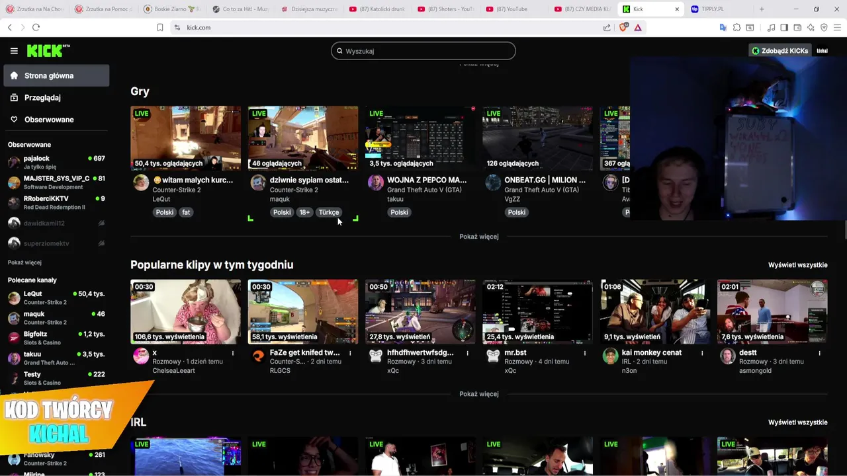
Task: Click Zdobądź KICKs button
Action: click(x=780, y=51)
